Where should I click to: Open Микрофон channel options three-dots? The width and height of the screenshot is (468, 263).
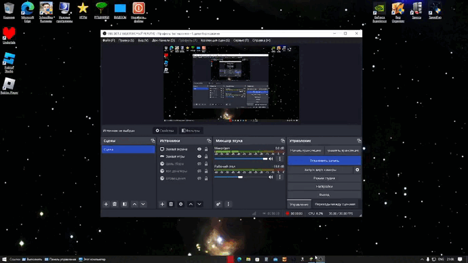click(280, 159)
